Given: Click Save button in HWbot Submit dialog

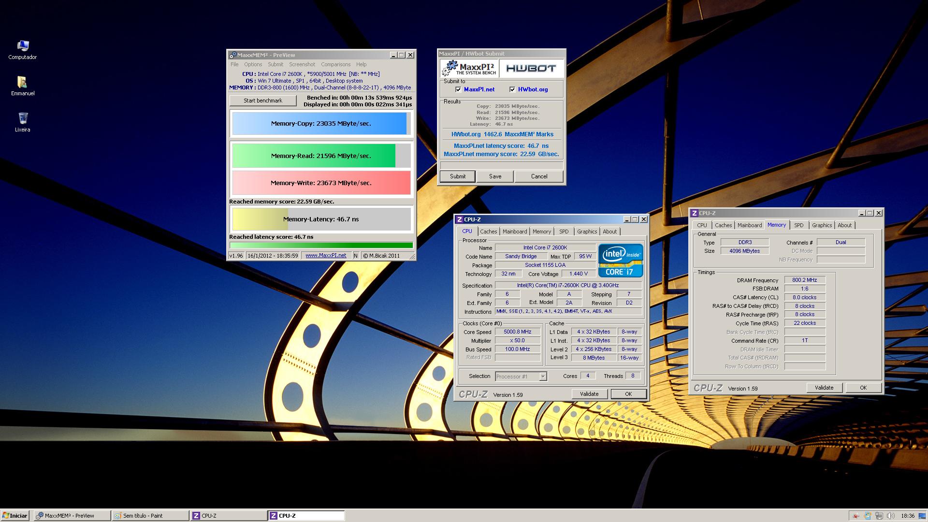Looking at the screenshot, I should pos(495,176).
